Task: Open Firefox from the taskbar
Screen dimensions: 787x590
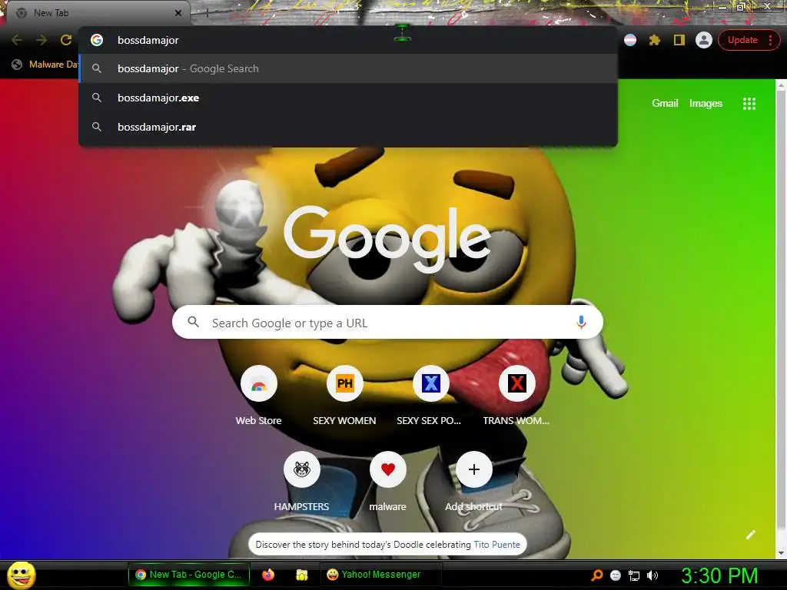Action: pos(268,575)
